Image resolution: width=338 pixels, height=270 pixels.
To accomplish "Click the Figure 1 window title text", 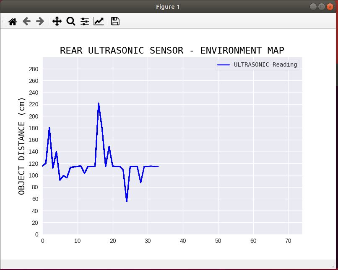I will [168, 7].
